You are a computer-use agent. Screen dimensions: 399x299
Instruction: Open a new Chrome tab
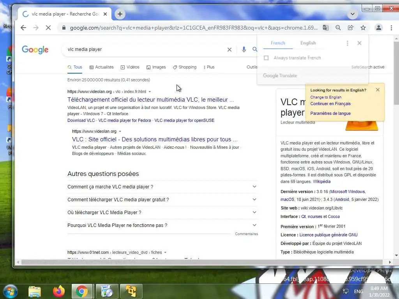click(120, 14)
